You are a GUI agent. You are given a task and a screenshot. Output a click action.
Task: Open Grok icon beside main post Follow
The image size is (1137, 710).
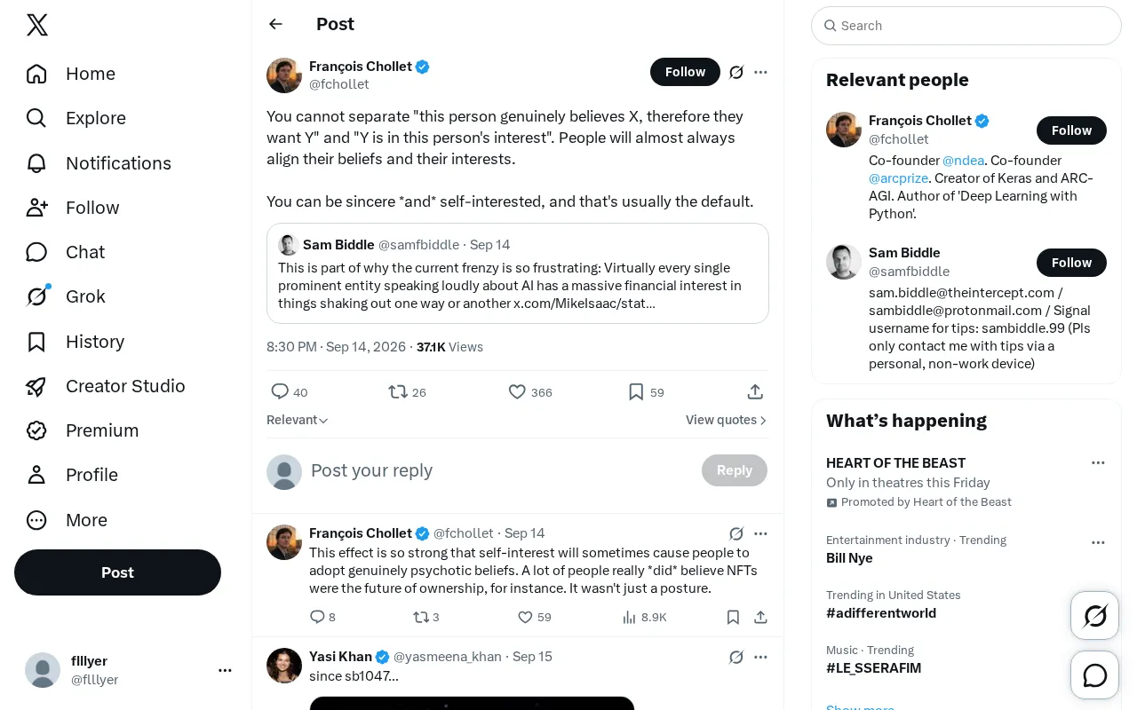point(736,72)
